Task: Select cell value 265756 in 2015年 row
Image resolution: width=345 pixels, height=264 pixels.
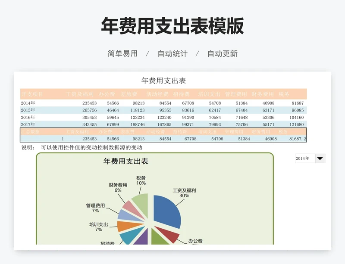Action: [x=90, y=110]
